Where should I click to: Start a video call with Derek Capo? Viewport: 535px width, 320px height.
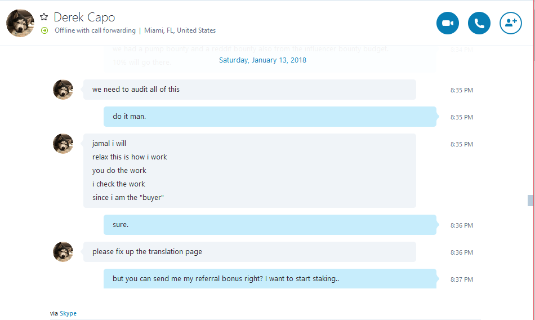[x=447, y=23]
